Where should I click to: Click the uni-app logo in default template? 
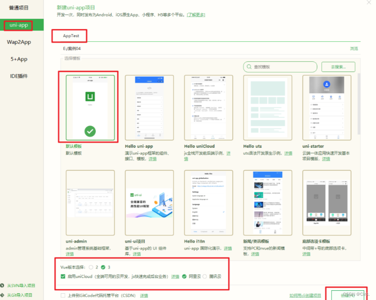(90, 97)
